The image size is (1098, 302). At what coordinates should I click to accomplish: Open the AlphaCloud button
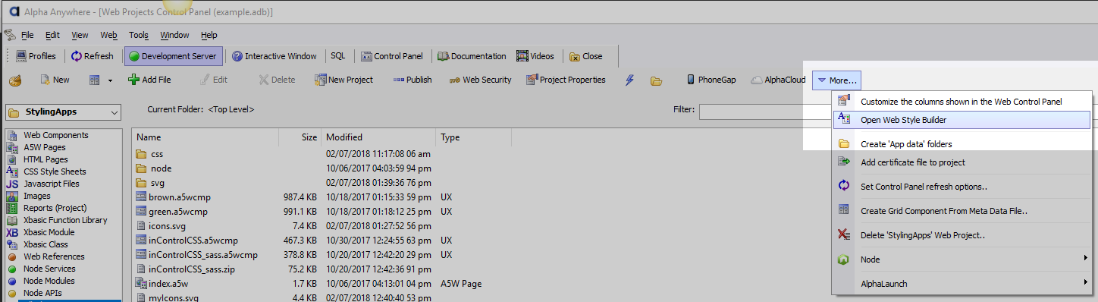click(x=778, y=80)
